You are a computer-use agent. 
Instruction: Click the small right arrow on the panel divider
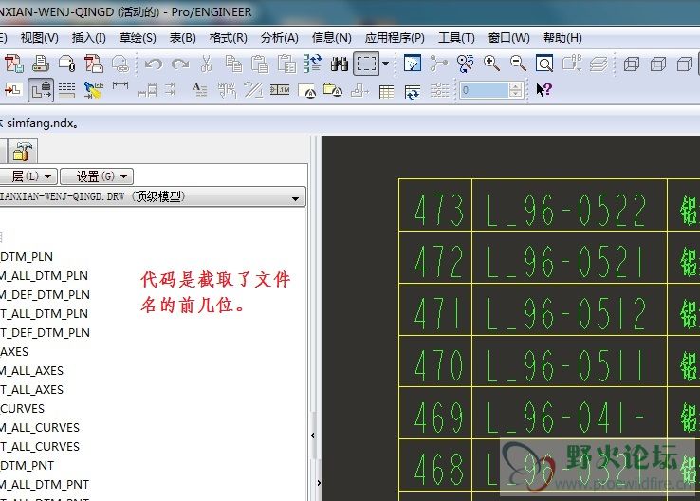click(x=319, y=483)
